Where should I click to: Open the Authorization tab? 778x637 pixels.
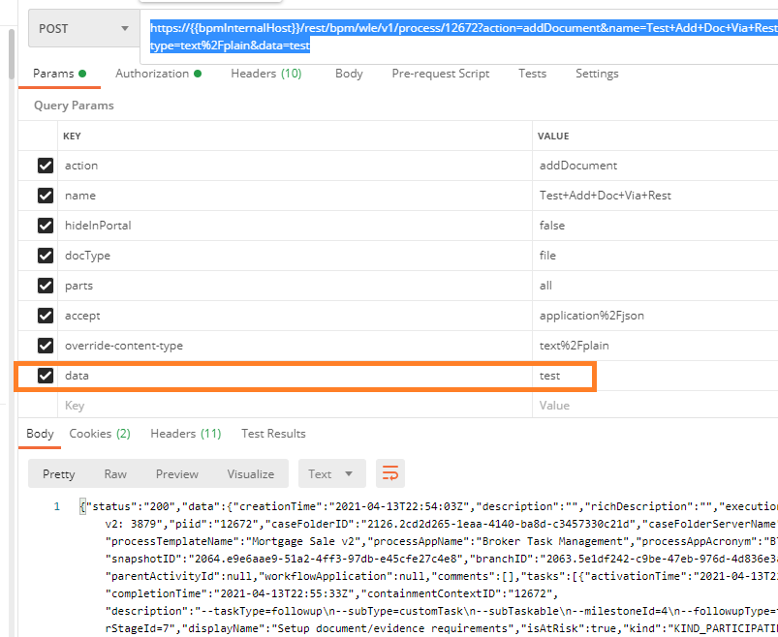(x=158, y=74)
